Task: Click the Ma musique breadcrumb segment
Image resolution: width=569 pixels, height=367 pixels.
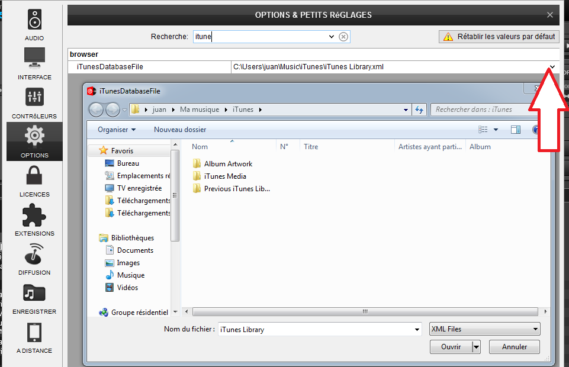Action: [200, 110]
